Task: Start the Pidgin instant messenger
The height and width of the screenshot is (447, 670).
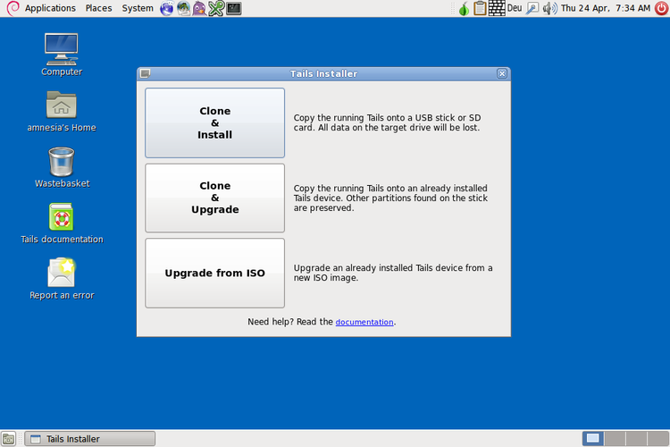Action: (199, 8)
